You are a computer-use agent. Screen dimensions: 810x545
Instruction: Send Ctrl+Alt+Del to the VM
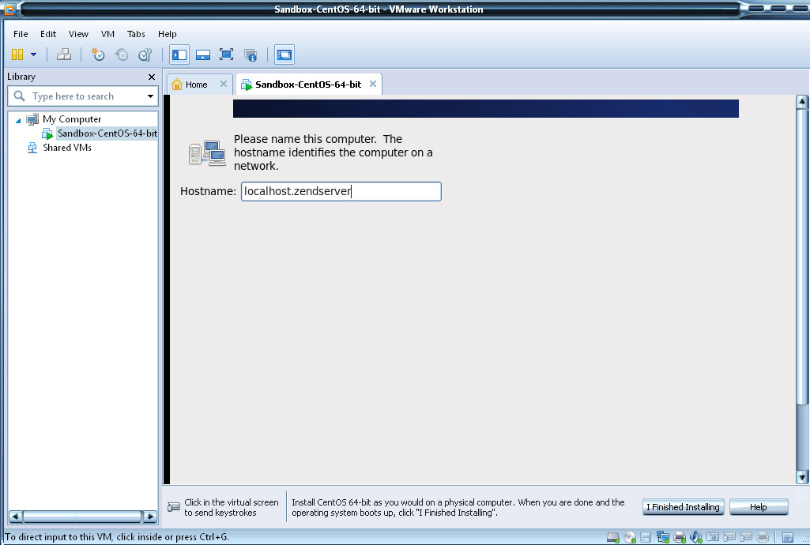click(64, 54)
